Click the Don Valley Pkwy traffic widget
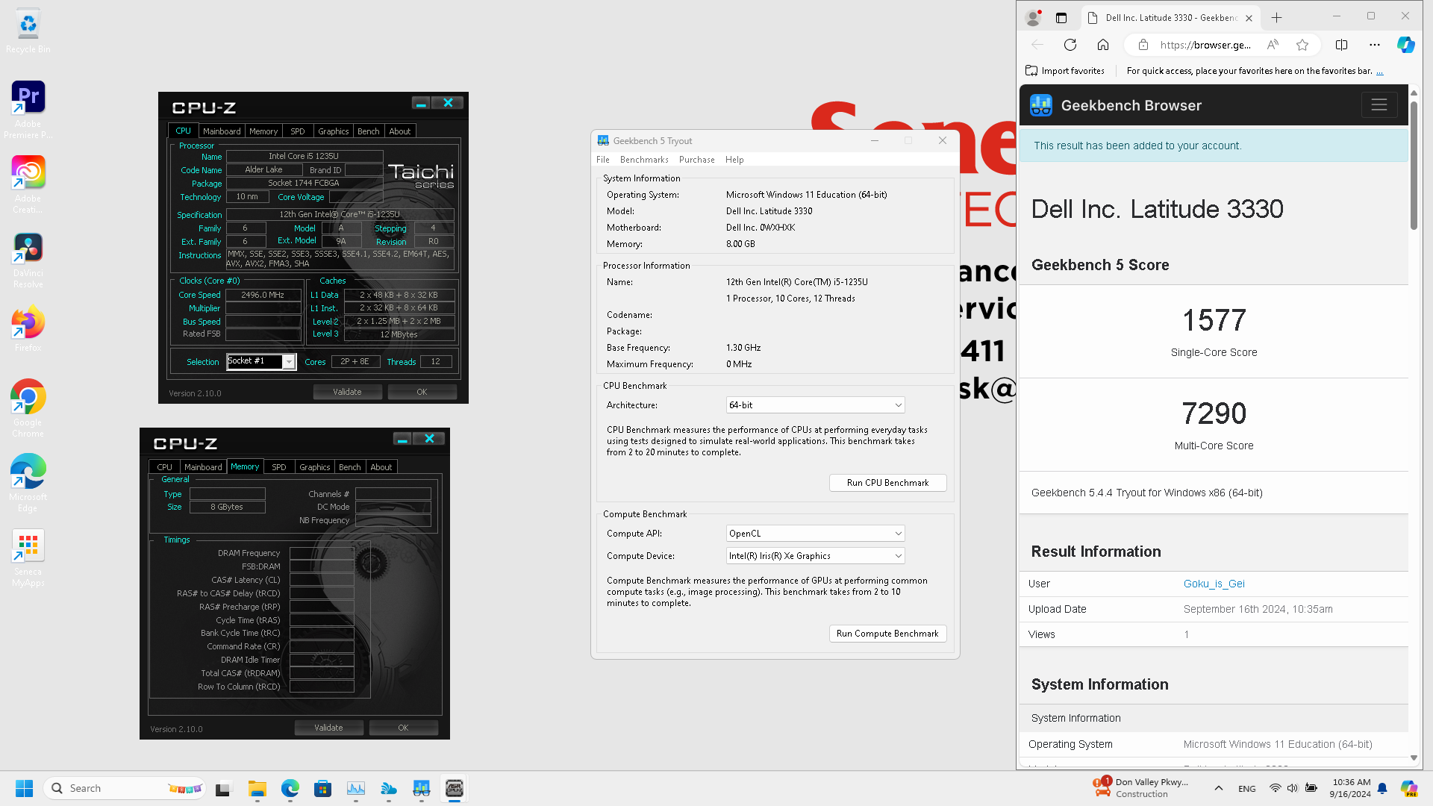 [x=1142, y=788]
